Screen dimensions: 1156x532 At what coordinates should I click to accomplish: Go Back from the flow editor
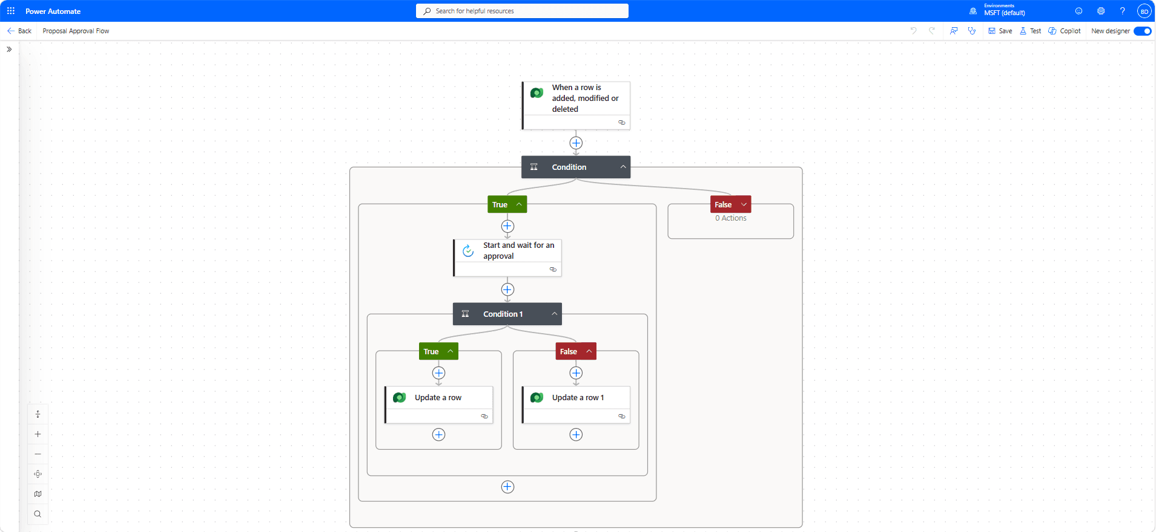19,31
